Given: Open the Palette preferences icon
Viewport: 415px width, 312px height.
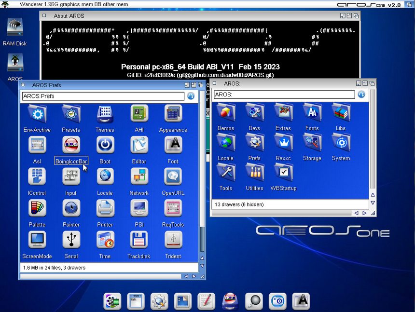Looking at the screenshot, I should click(37, 208).
